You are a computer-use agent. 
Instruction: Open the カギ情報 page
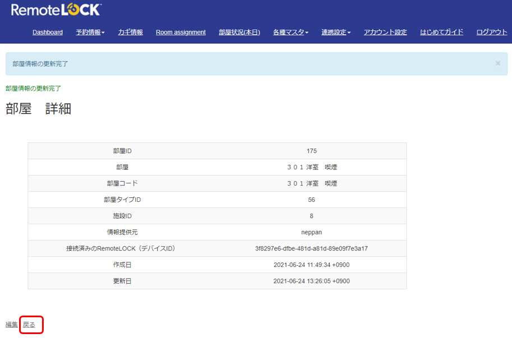pyautogui.click(x=130, y=33)
